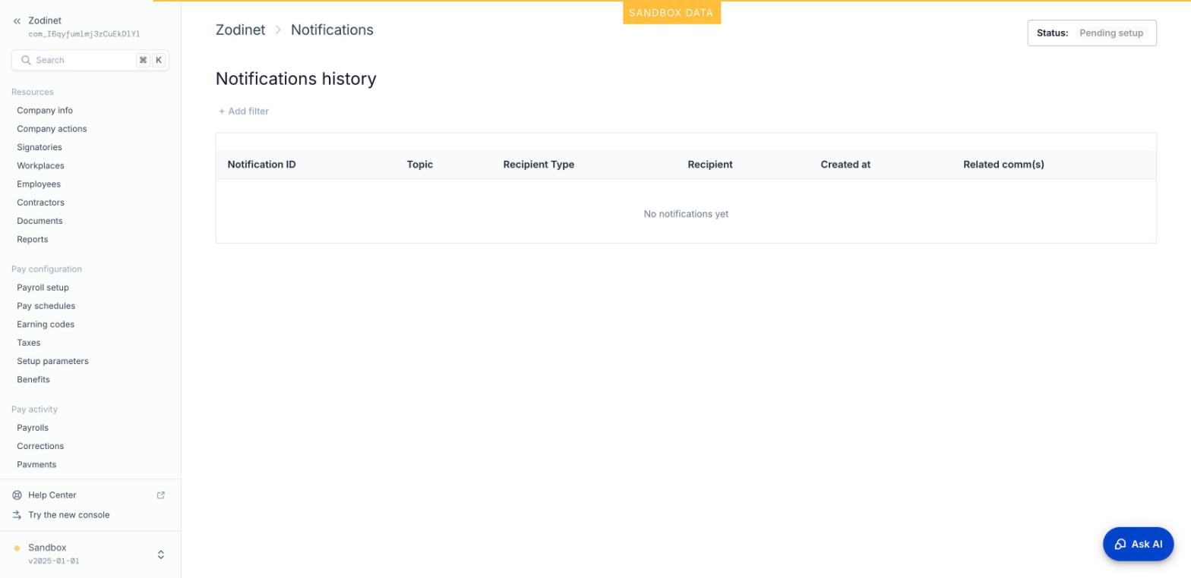This screenshot has height=578, width=1191.
Task: Click the Related comm(s) column header
Action: click(x=1003, y=165)
